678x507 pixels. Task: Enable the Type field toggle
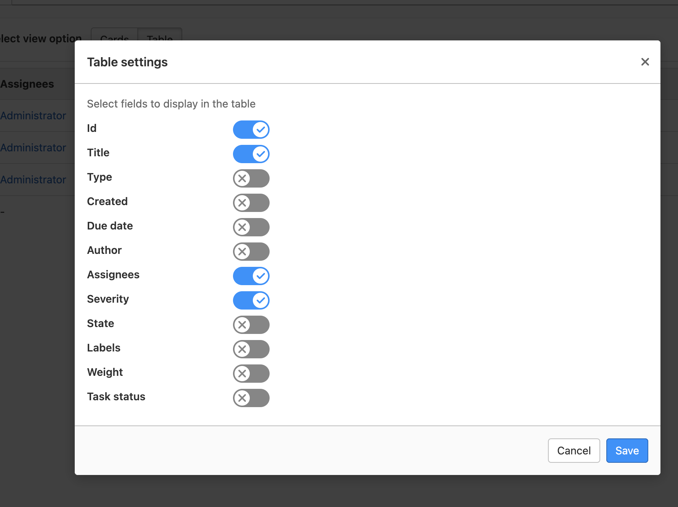pyautogui.click(x=251, y=178)
